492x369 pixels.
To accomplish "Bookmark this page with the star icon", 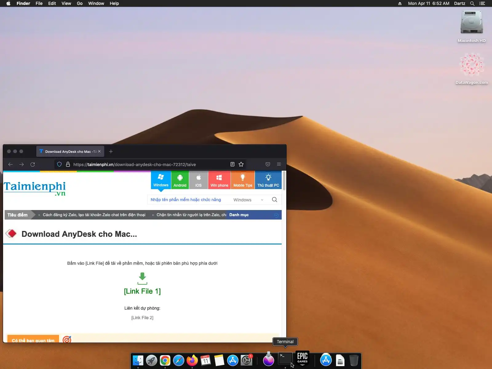I will click(x=241, y=165).
